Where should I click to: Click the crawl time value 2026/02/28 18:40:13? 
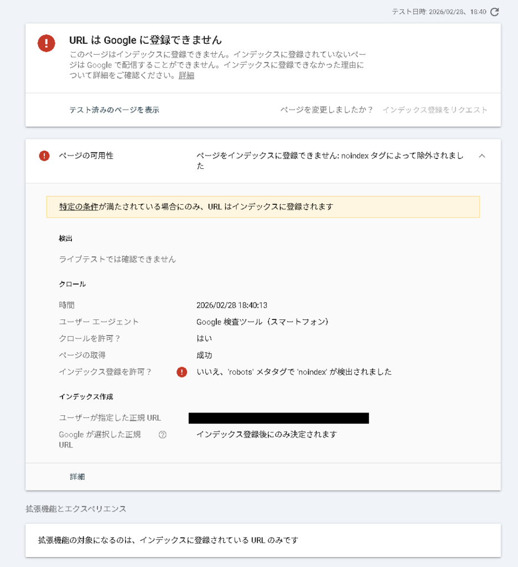(232, 305)
